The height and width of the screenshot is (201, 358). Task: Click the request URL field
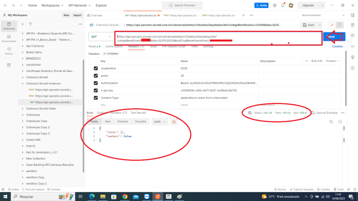(218, 39)
